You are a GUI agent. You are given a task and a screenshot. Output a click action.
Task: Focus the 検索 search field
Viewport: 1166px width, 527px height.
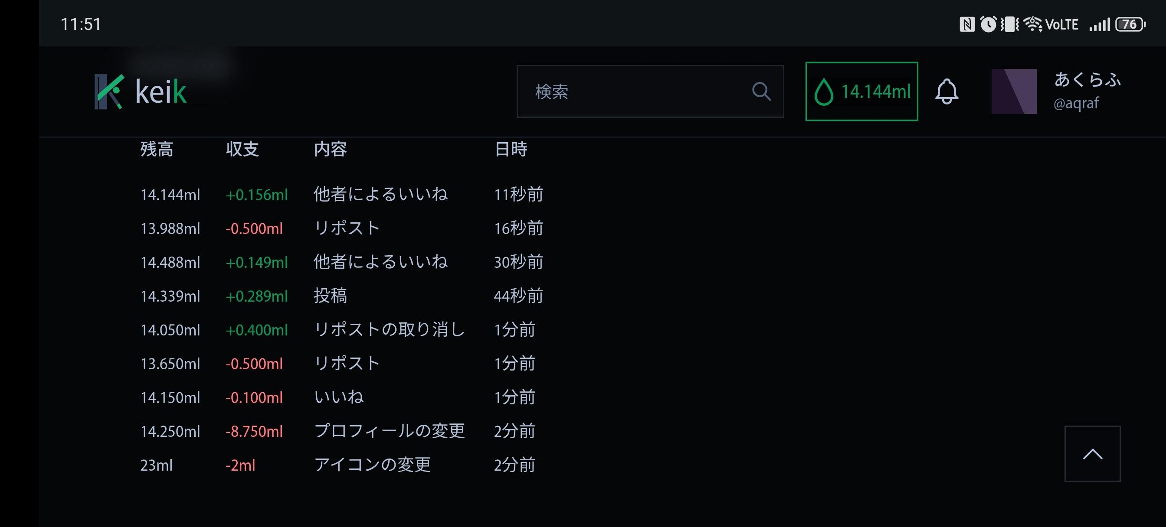(x=634, y=91)
